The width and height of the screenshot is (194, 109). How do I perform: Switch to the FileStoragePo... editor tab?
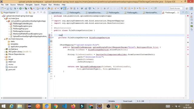[75, 13]
